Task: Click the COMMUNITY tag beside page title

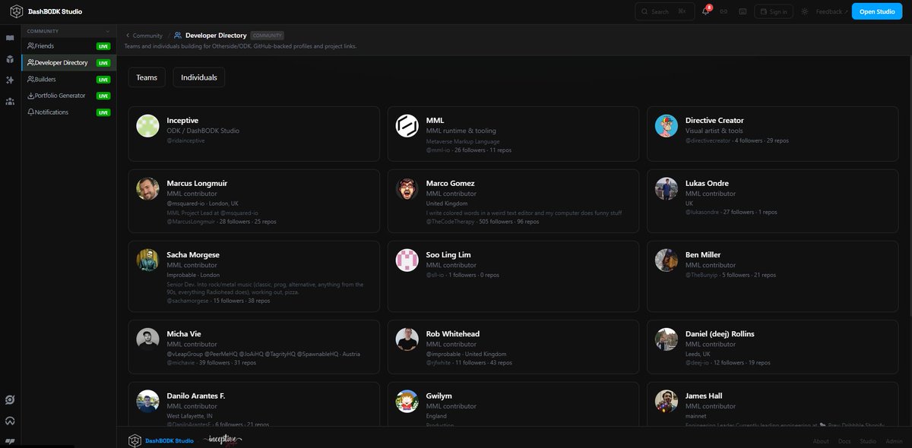Action: point(268,36)
